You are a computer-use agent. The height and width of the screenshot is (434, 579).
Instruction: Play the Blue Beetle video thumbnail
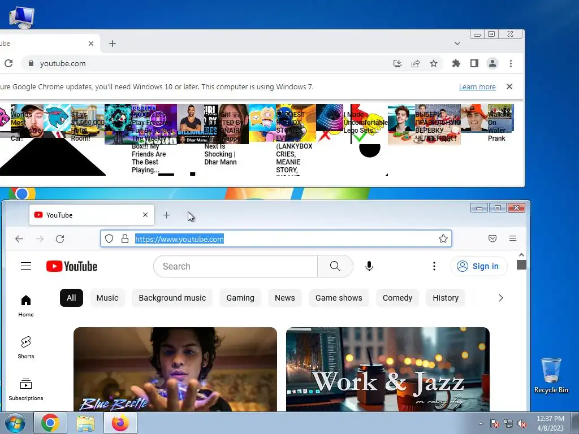[x=175, y=369]
